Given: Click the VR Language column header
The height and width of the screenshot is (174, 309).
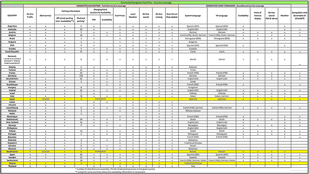Looking at the screenshot, I should (222, 15).
